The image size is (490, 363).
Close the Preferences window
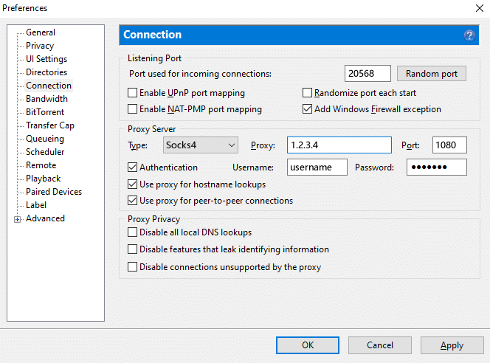(480, 8)
